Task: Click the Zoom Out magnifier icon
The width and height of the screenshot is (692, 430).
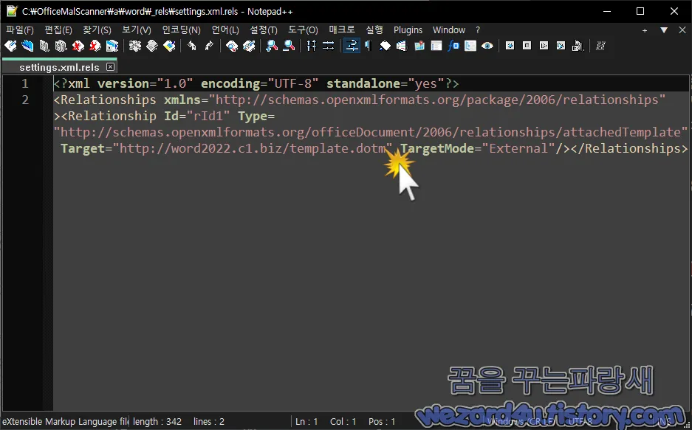Action: [289, 46]
